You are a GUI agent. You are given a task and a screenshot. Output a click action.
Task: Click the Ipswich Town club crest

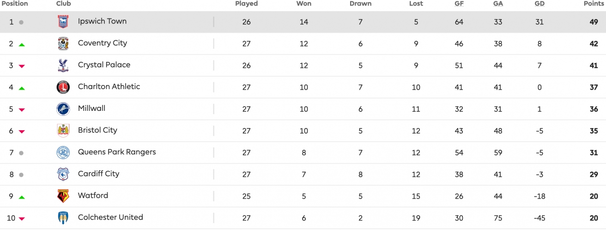pyautogui.click(x=63, y=22)
